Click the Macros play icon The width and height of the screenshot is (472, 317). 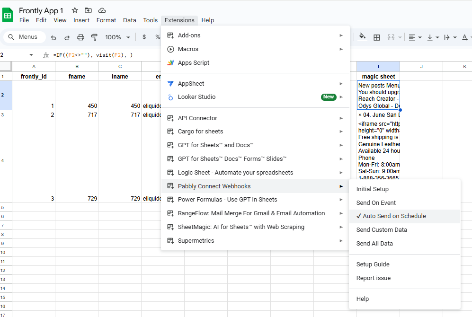tap(170, 49)
